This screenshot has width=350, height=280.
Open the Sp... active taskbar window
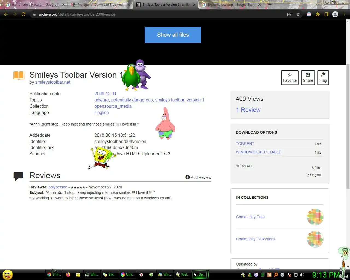pos(200,275)
